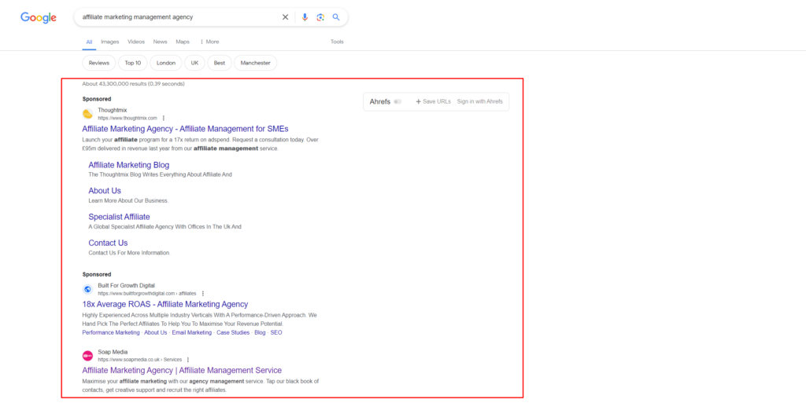Open 18x Average ROAS ad headline

click(165, 304)
